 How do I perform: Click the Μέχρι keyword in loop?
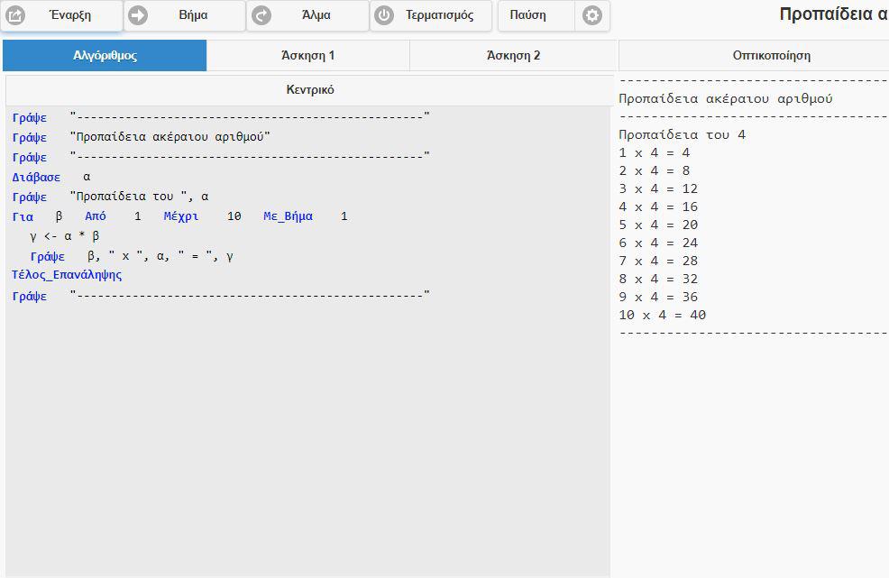pos(181,216)
